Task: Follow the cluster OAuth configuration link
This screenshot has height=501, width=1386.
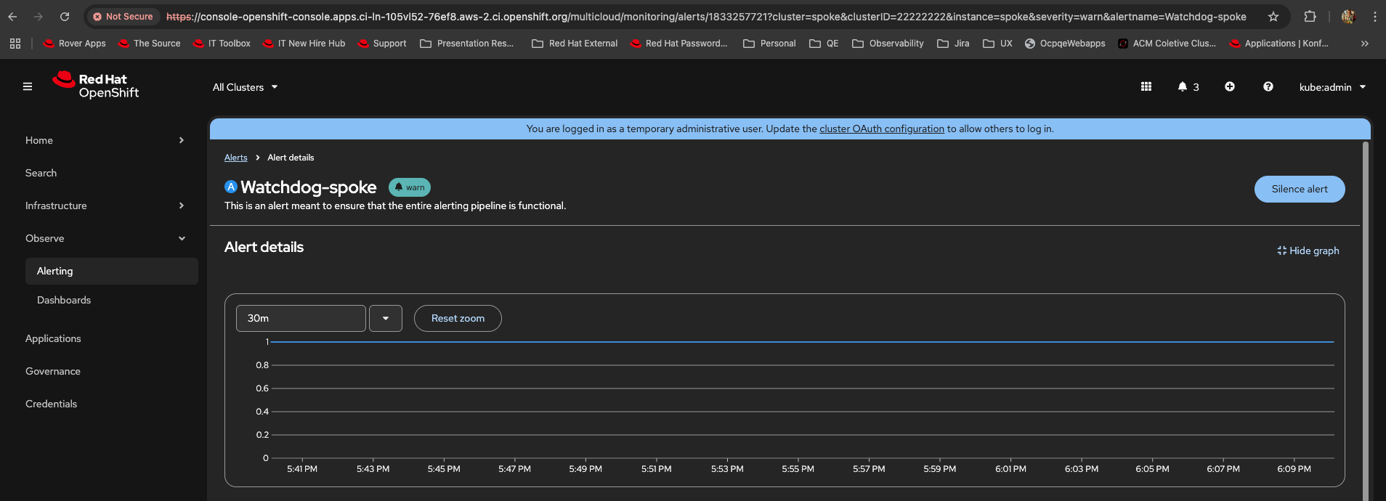Action: [881, 129]
